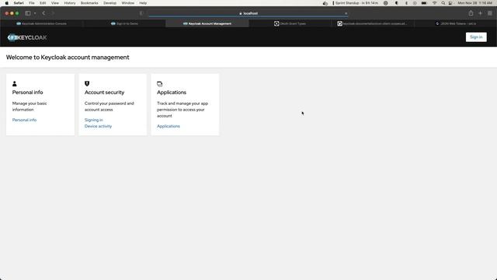The image size is (497, 280).
Task: Click the Bluetooth icon in the menu bar
Action: point(406,3)
